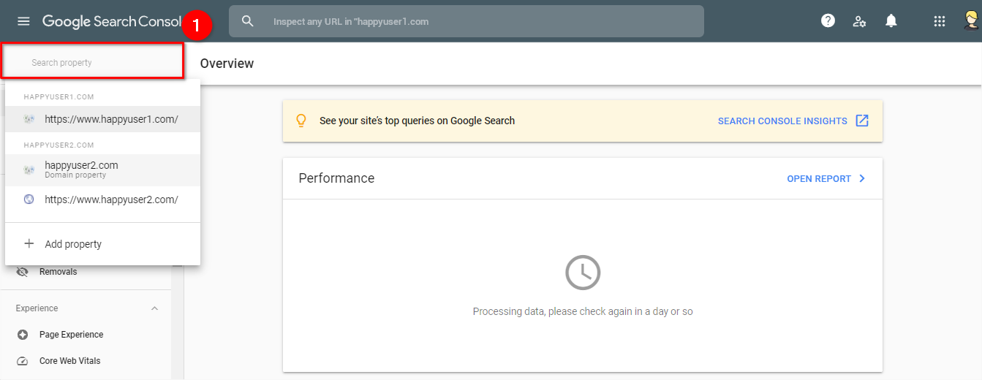Image resolution: width=982 pixels, height=380 pixels.
Task: Open the Help question mark icon
Action: 828,21
